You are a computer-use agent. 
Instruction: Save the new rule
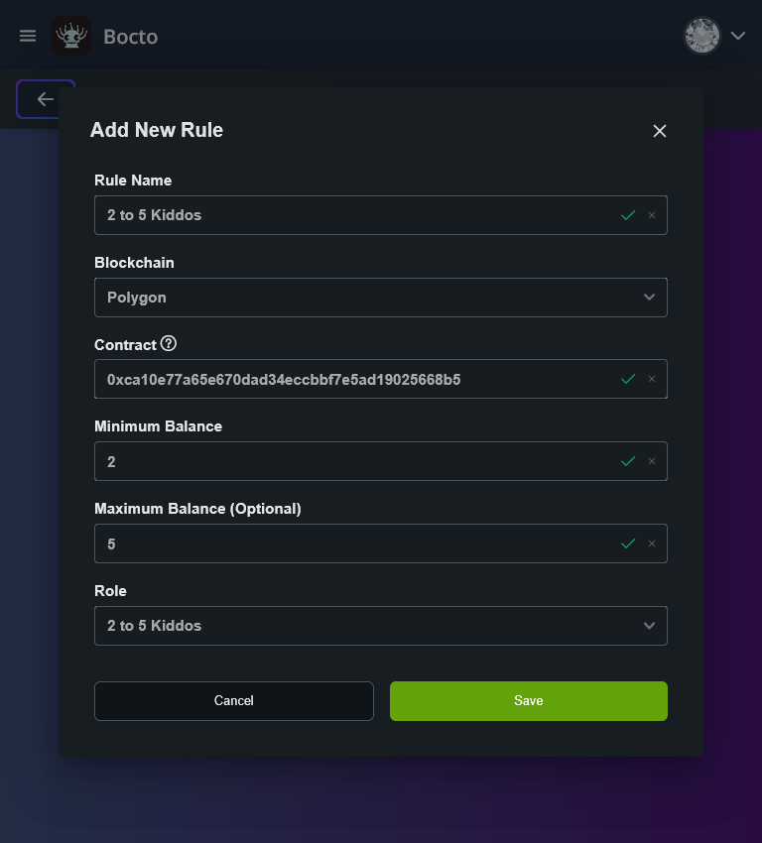tap(528, 701)
